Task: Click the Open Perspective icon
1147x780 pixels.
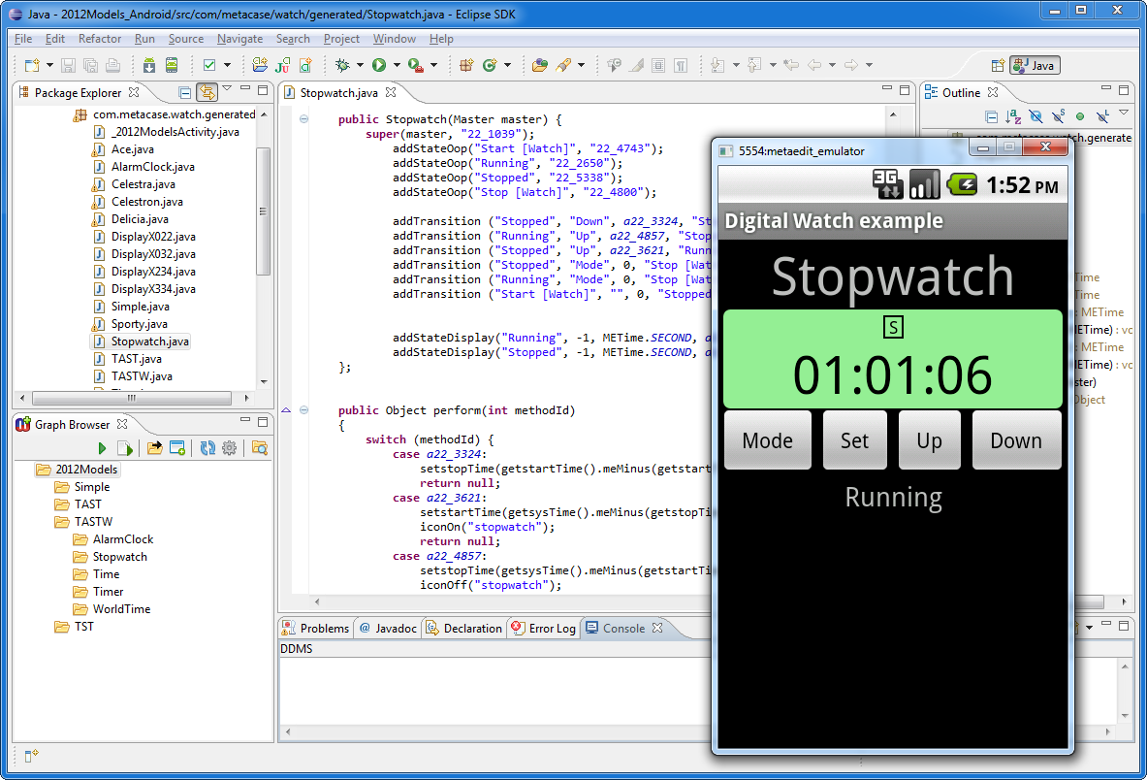Action: pyautogui.click(x=997, y=65)
